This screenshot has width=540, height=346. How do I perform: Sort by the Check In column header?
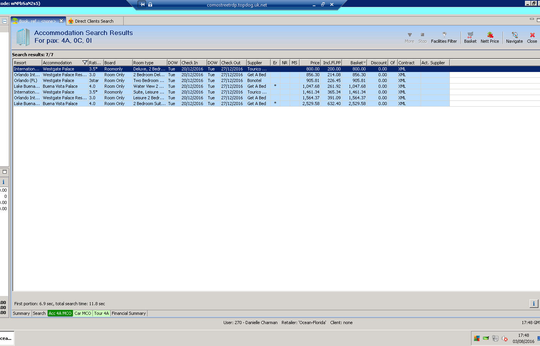[194, 63]
